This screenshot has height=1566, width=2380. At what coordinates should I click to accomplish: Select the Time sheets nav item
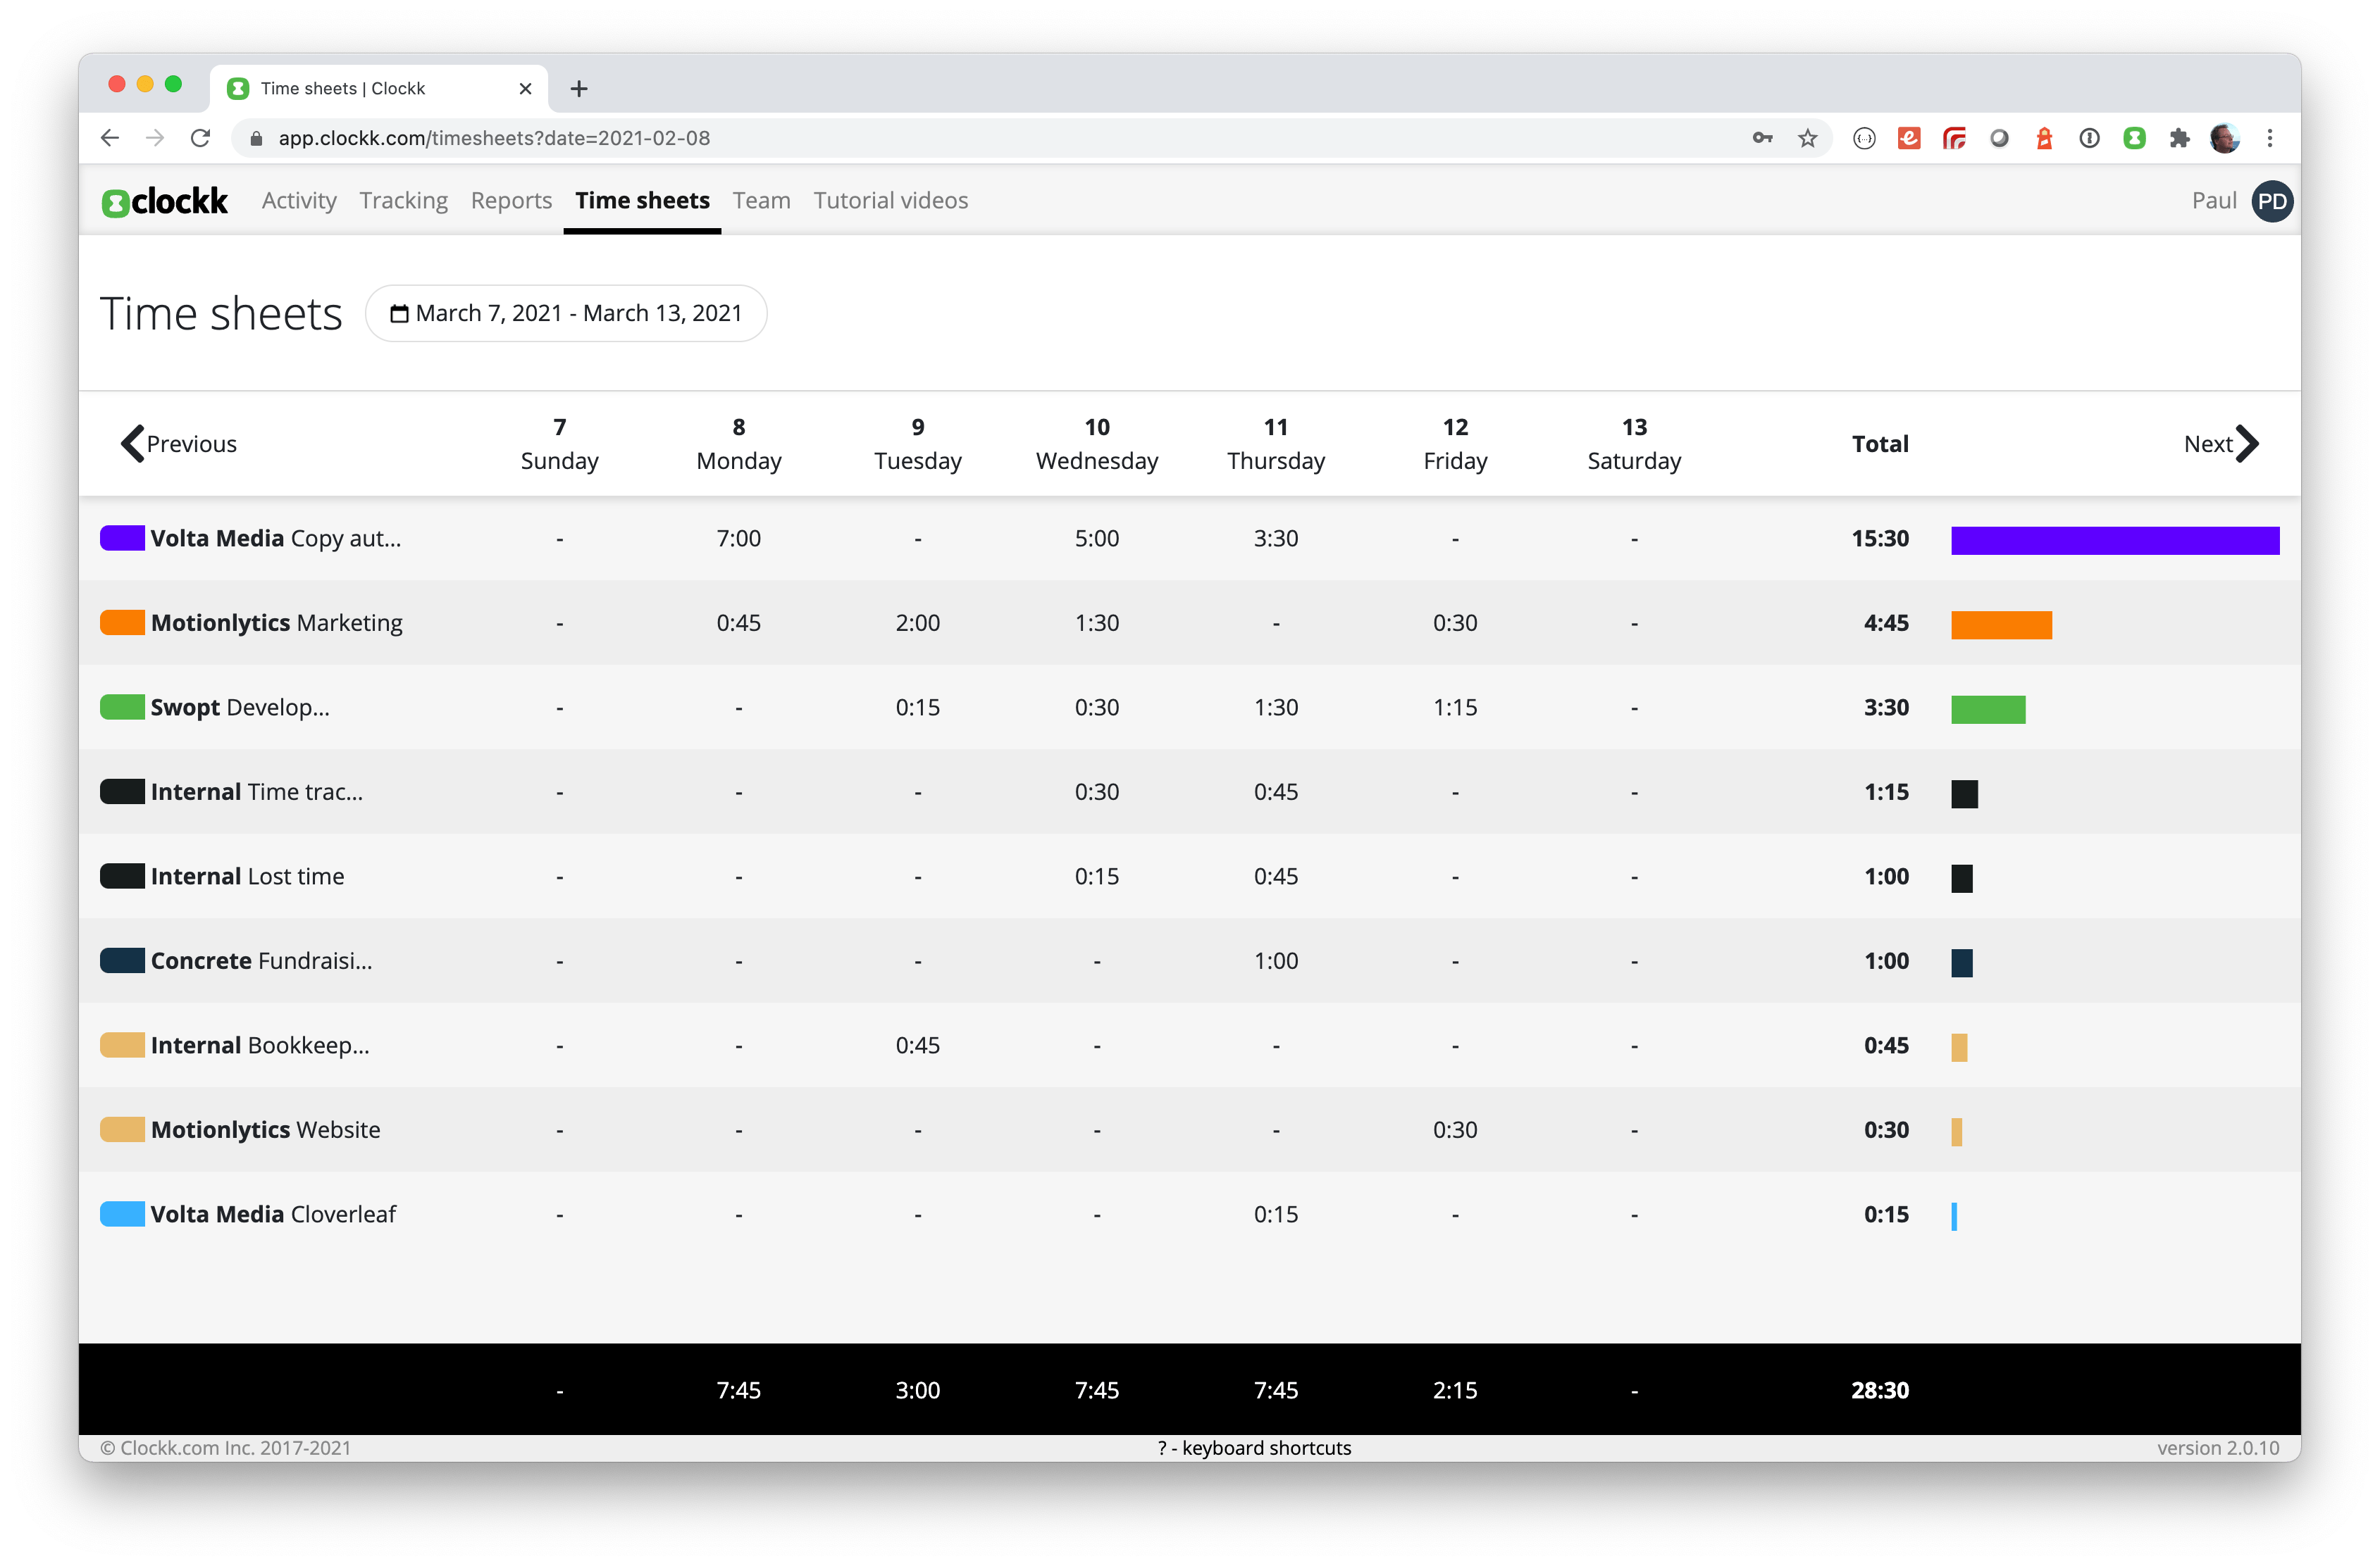pyautogui.click(x=642, y=201)
